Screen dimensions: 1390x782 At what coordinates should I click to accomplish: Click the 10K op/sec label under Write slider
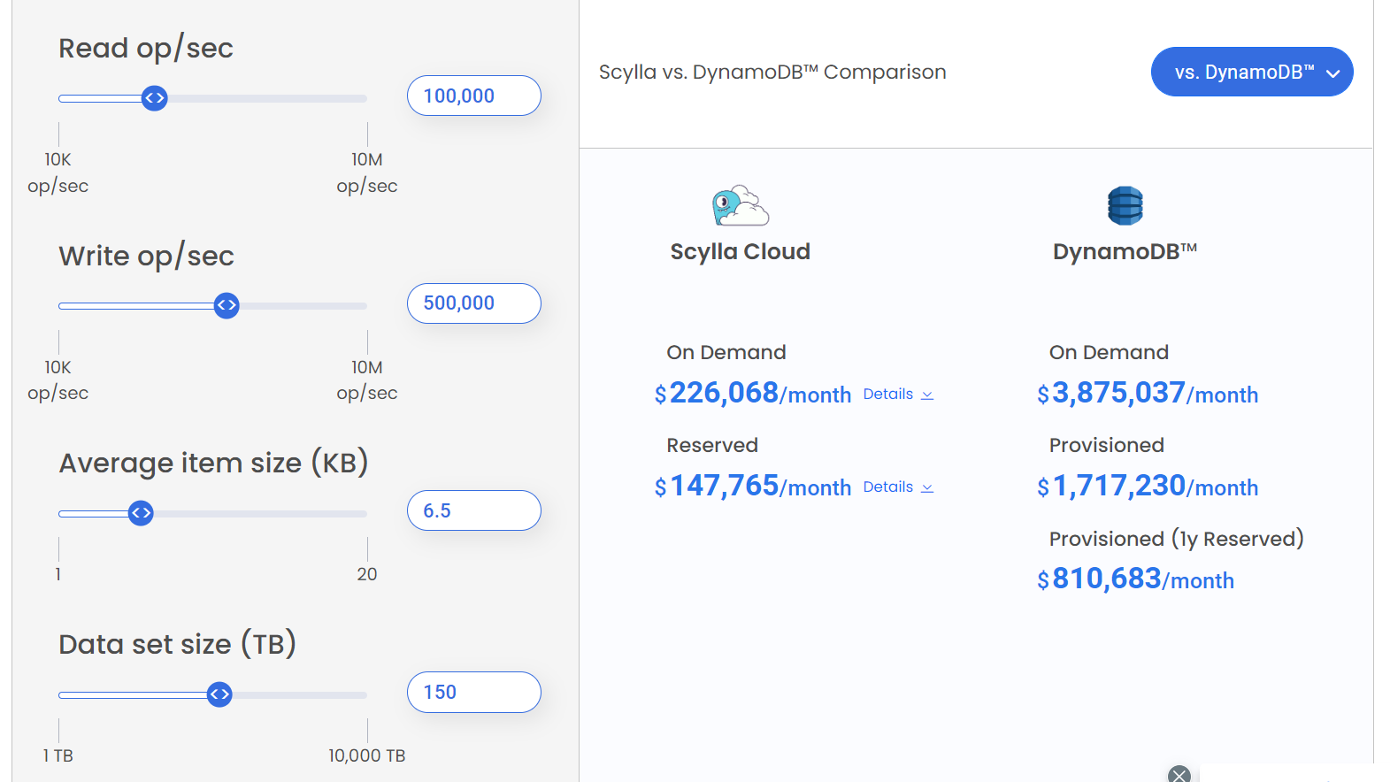58,379
